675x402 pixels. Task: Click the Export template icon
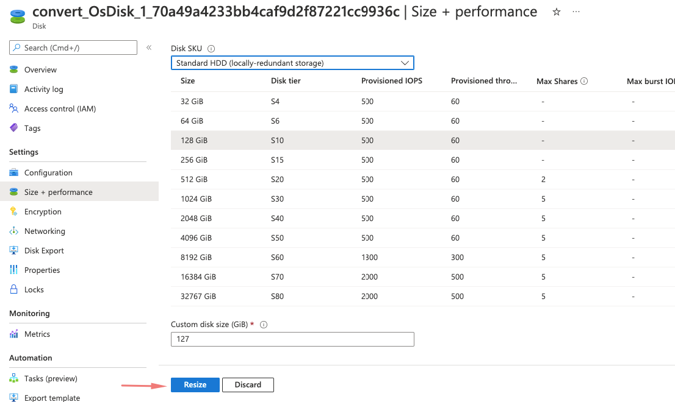coord(15,398)
